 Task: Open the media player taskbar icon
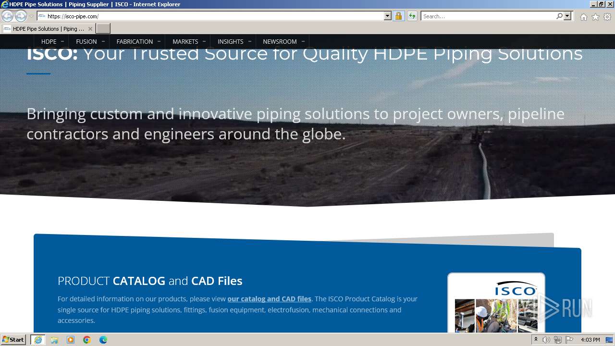coord(71,340)
